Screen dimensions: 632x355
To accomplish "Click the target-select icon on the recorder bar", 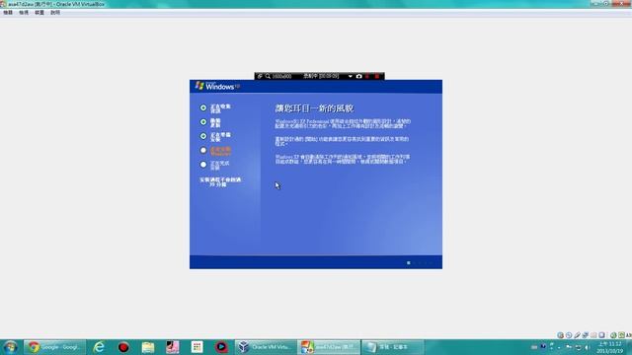I will pyautogui.click(x=260, y=76).
